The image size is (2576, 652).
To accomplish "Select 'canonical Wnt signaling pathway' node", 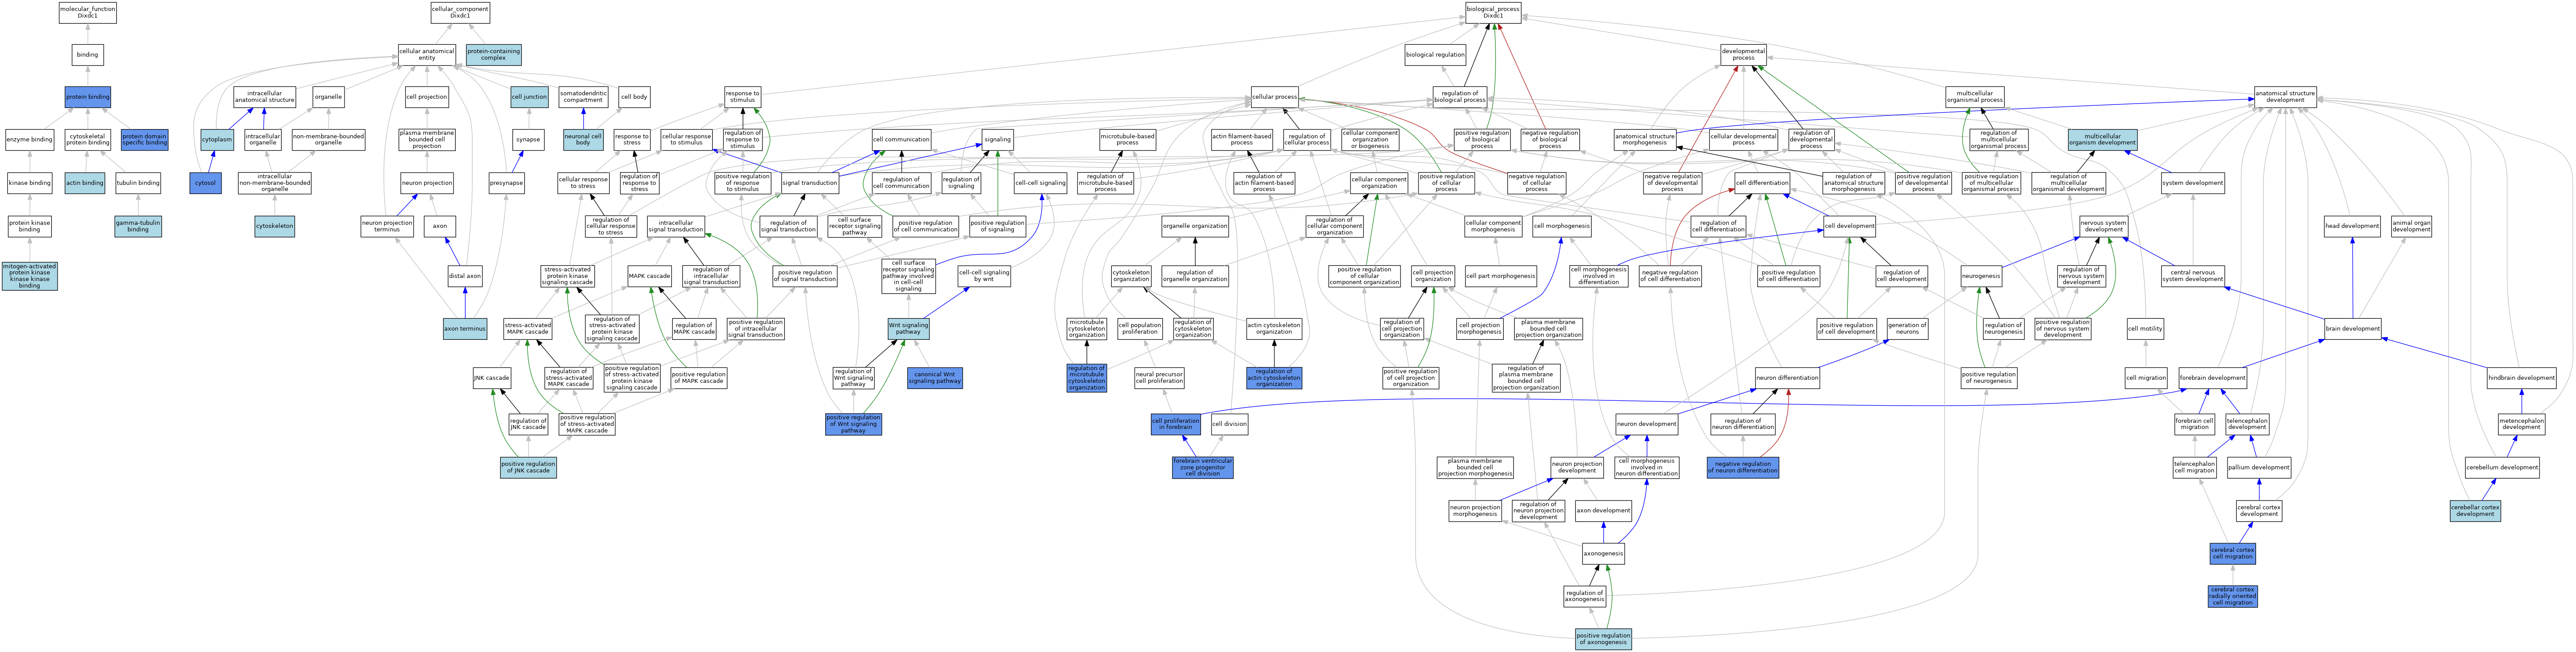I will (x=935, y=378).
